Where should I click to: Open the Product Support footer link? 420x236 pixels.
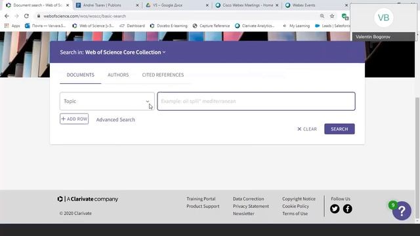point(203,206)
